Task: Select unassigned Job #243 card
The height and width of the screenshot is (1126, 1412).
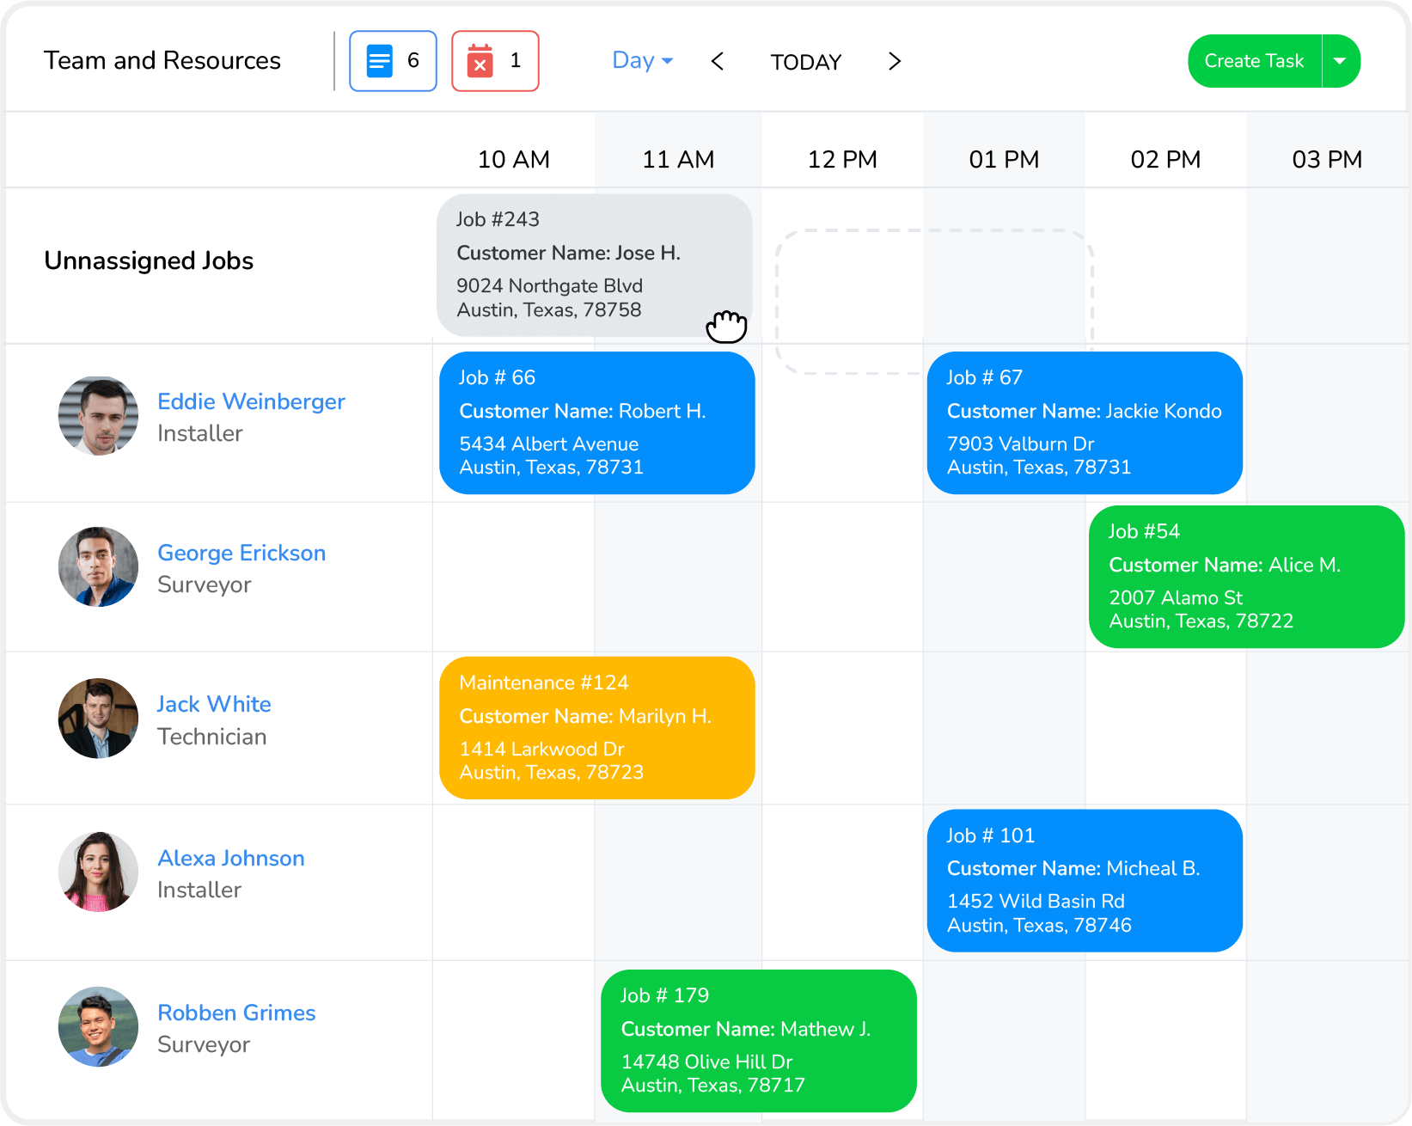Action: (x=595, y=265)
